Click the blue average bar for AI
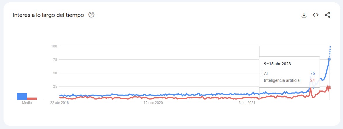343x129 pixels. pos(22,96)
